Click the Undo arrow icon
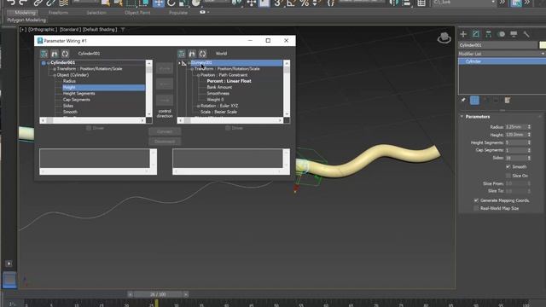Screen dimensions: 546x307 (11, 3)
